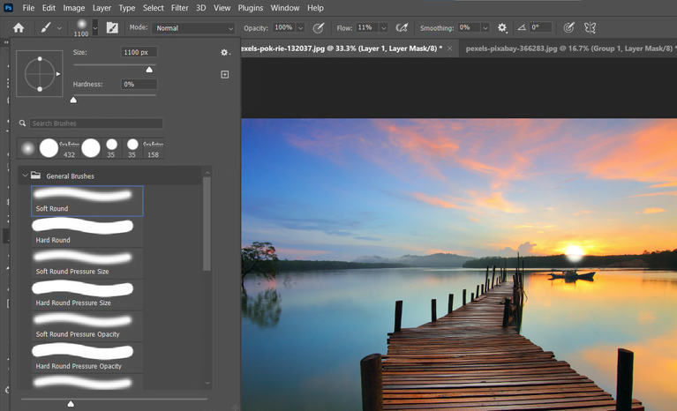Open the blend Mode Normal dropdown

(193, 28)
